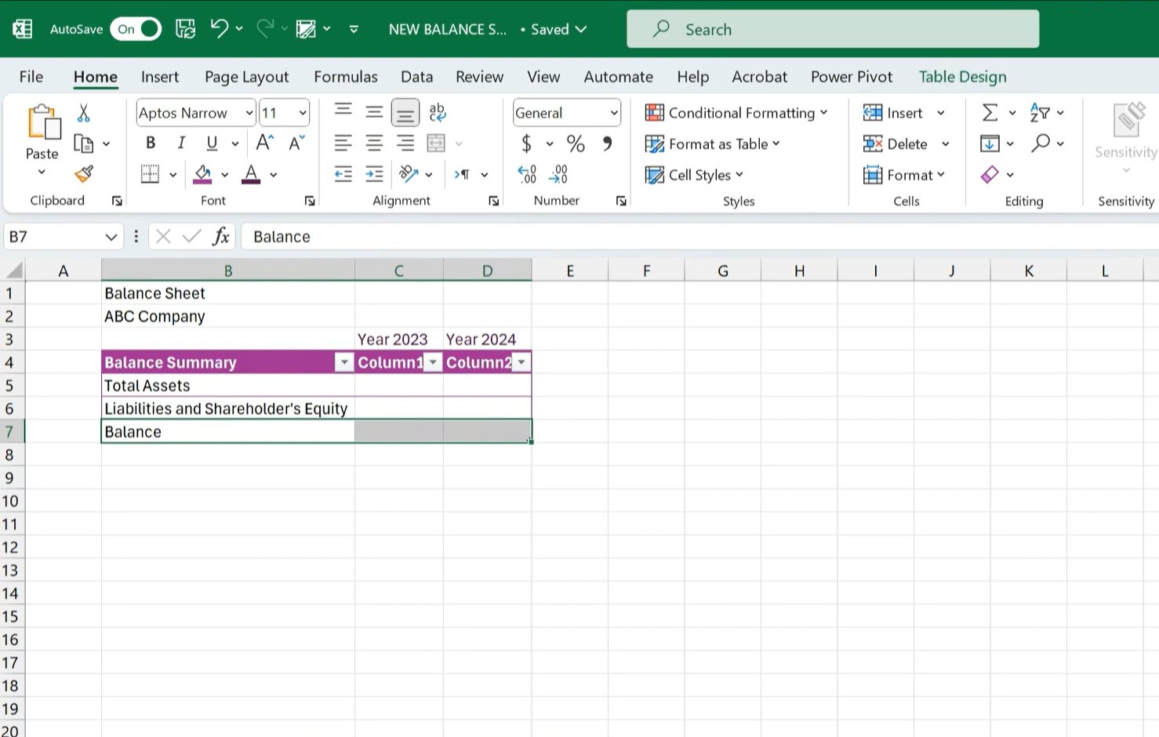Apply comma style format

(607, 143)
